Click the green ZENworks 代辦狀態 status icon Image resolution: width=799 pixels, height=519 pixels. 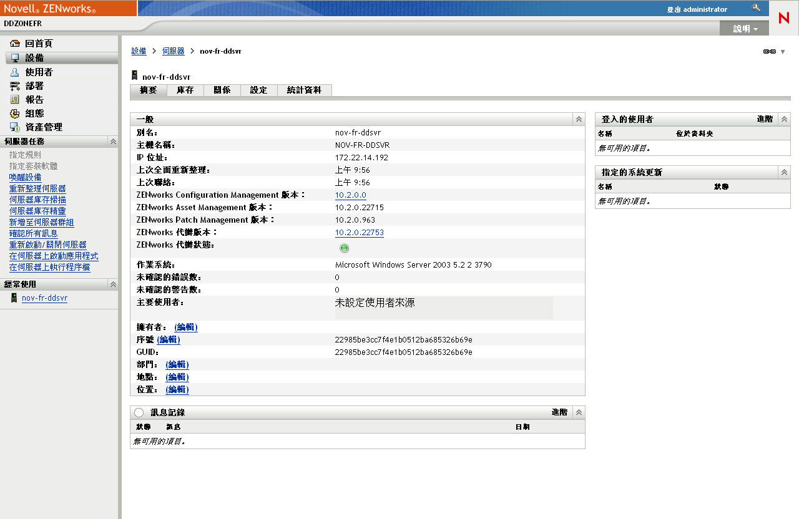tap(344, 248)
